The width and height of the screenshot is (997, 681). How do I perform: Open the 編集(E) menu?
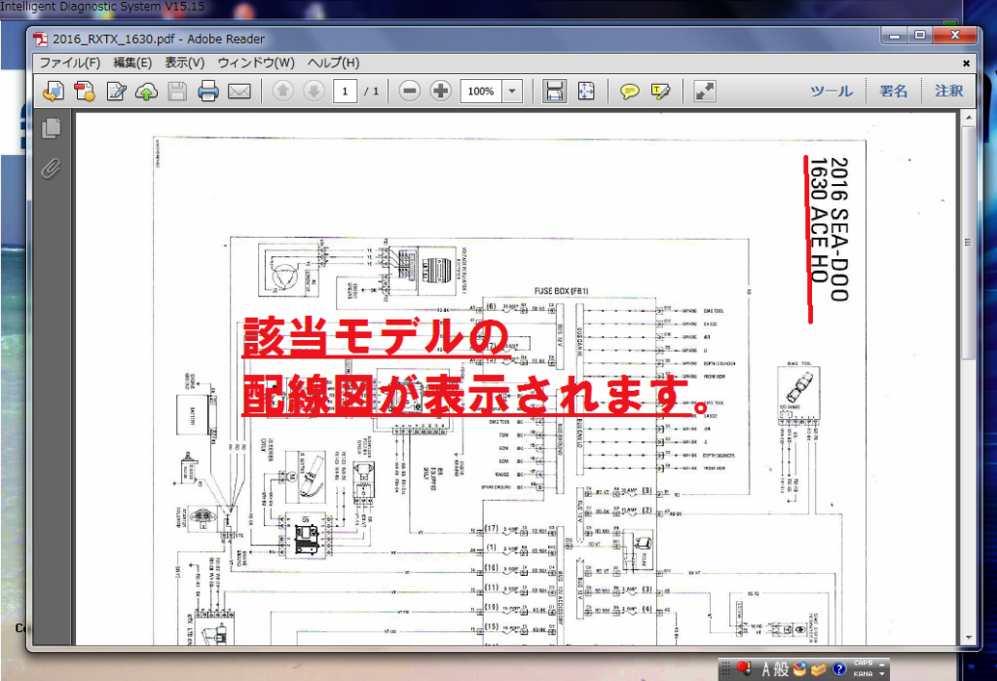pyautogui.click(x=132, y=62)
